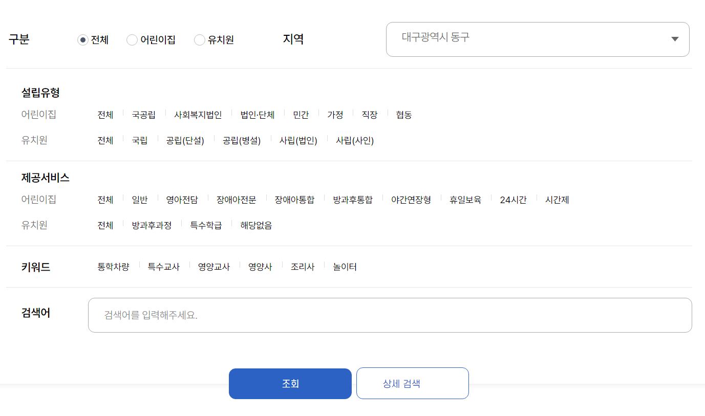Select the 전체 radio button under 구분

[x=83, y=40]
